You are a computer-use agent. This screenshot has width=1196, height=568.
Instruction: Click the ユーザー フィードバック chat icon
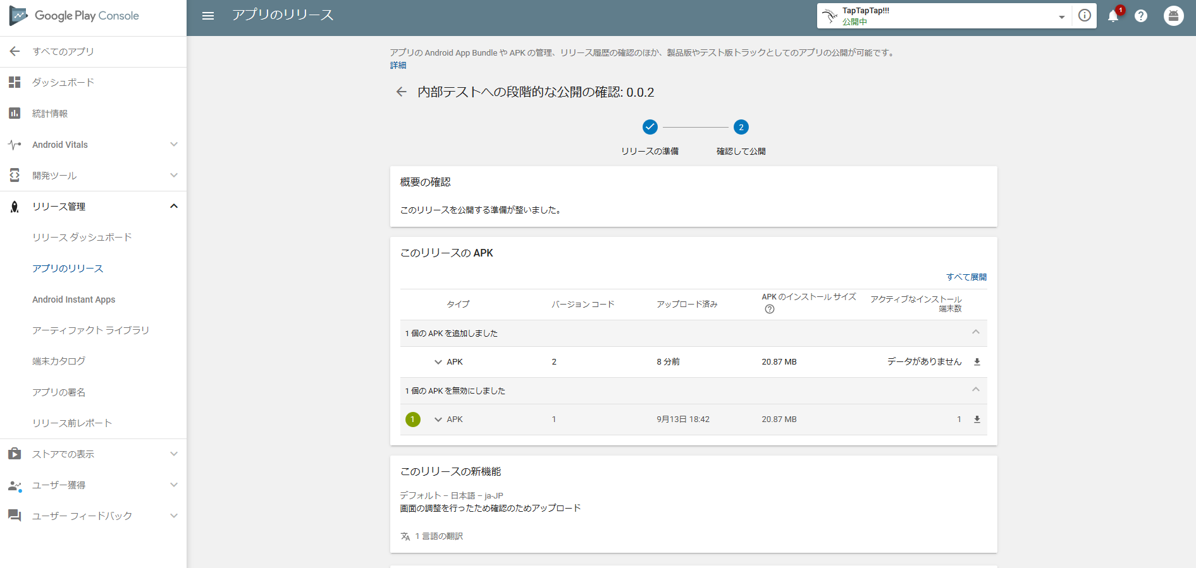click(15, 516)
